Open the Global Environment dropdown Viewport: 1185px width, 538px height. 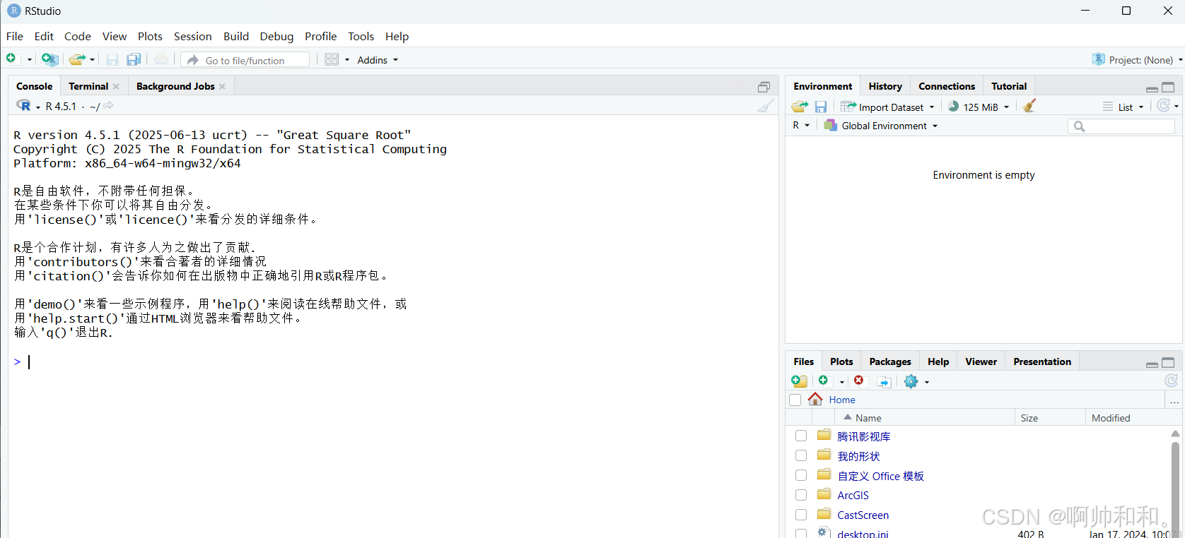click(x=882, y=126)
